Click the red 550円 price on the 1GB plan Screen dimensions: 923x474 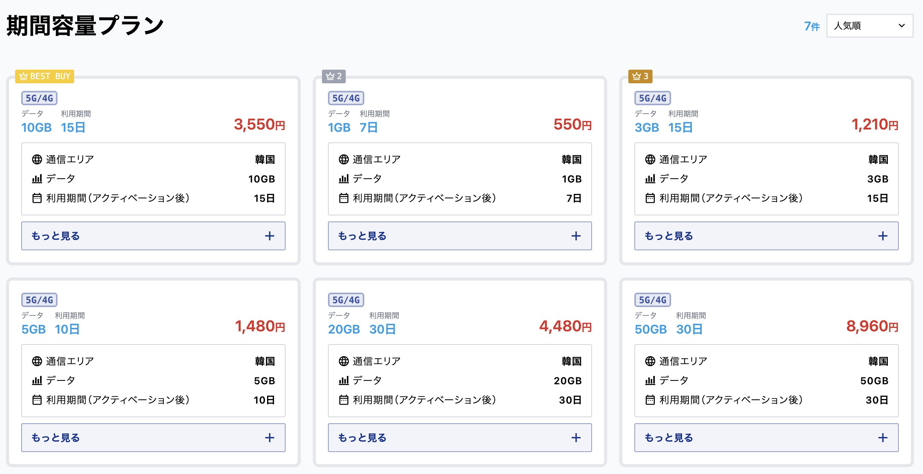click(x=567, y=125)
